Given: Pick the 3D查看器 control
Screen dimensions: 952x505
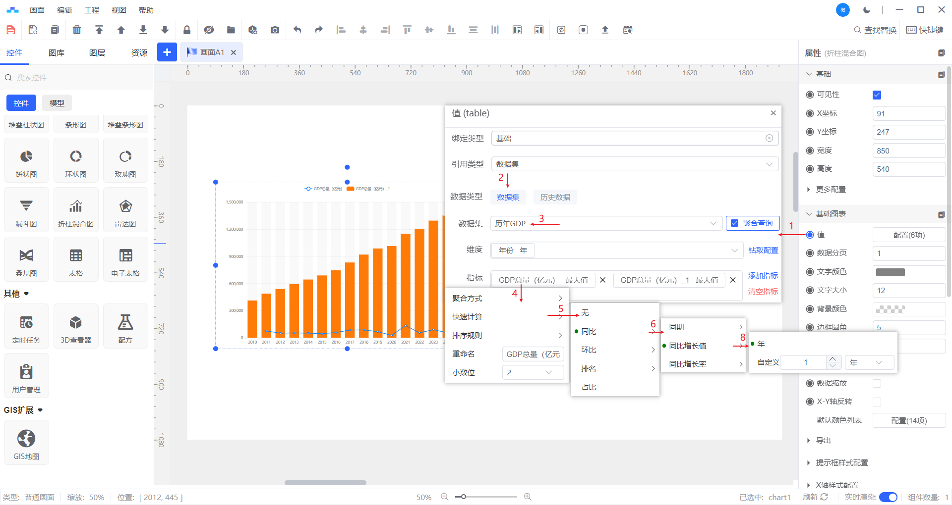Looking at the screenshot, I should pos(76,327).
